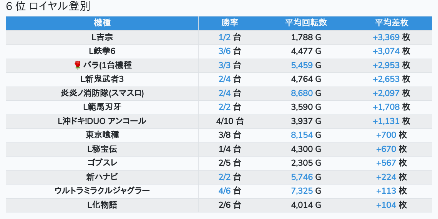Sort table by 勝率 column header
This screenshot has width=438, height=219.
[230, 23]
